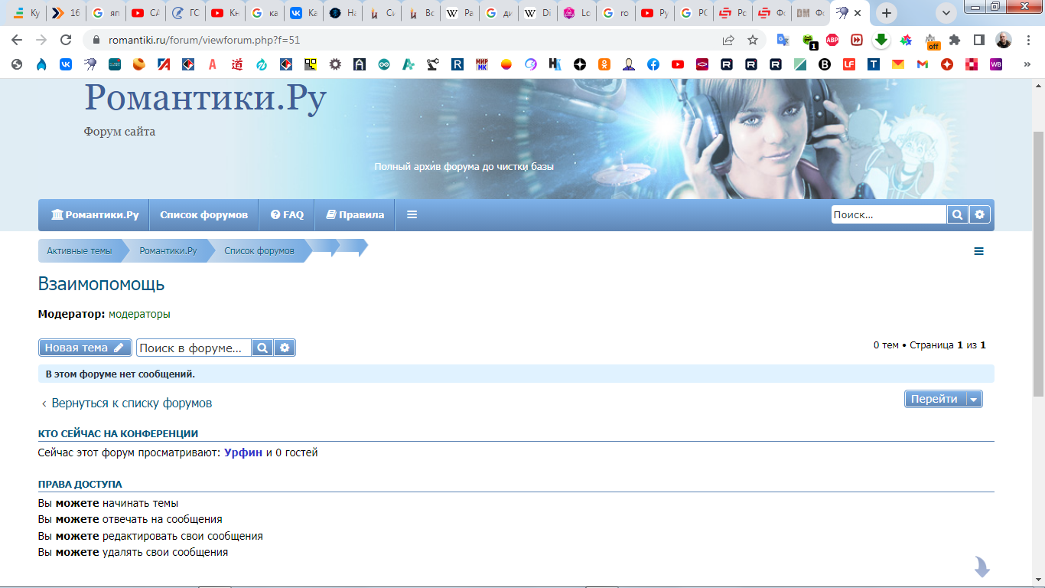Select Список форумов navigation item
Image resolution: width=1045 pixels, height=588 pixels.
(204, 215)
